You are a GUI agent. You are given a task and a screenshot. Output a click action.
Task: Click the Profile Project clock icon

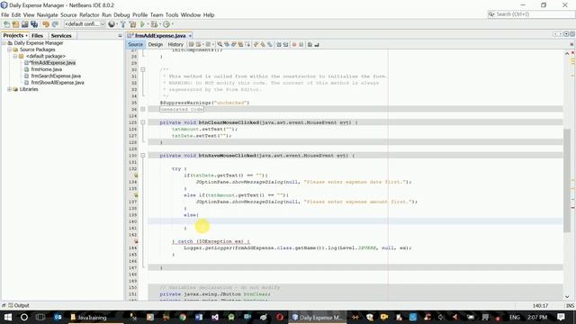coord(166,24)
